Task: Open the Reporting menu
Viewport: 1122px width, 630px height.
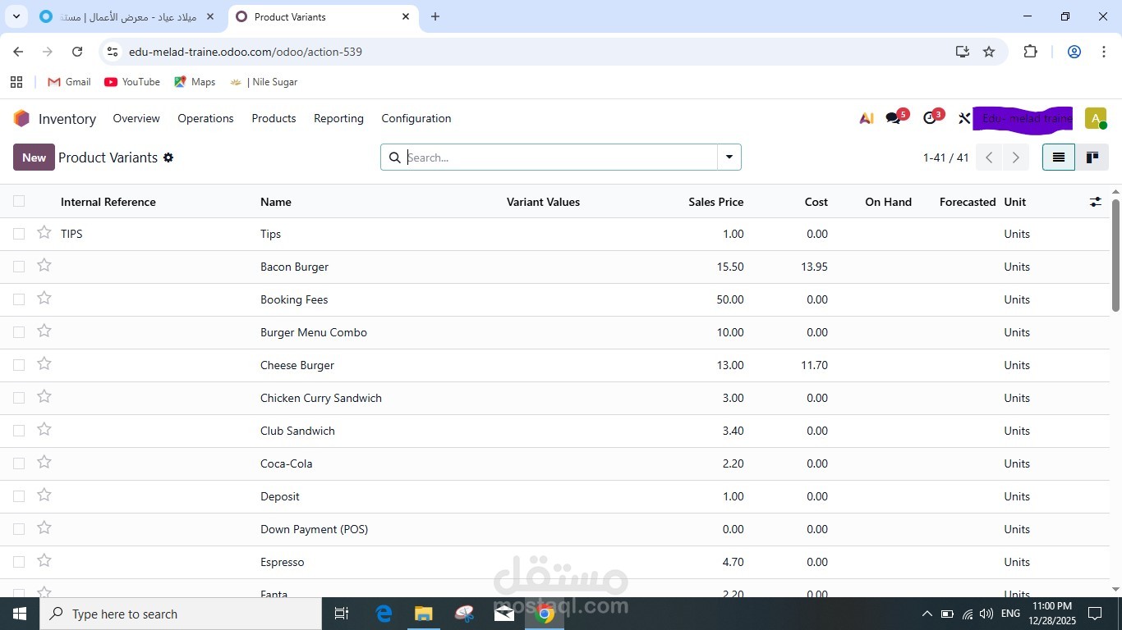Action: click(x=338, y=118)
